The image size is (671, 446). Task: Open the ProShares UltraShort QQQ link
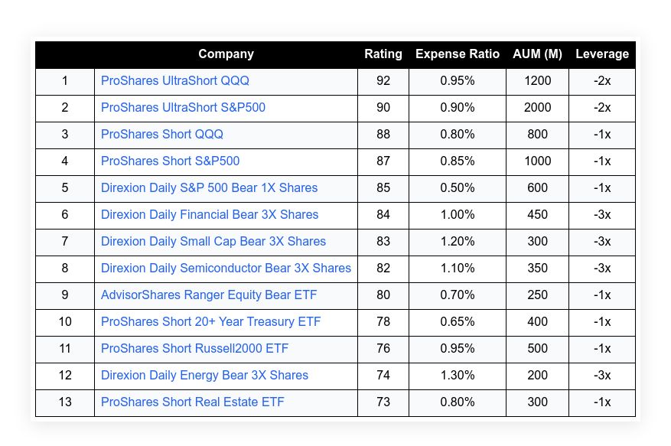point(175,81)
